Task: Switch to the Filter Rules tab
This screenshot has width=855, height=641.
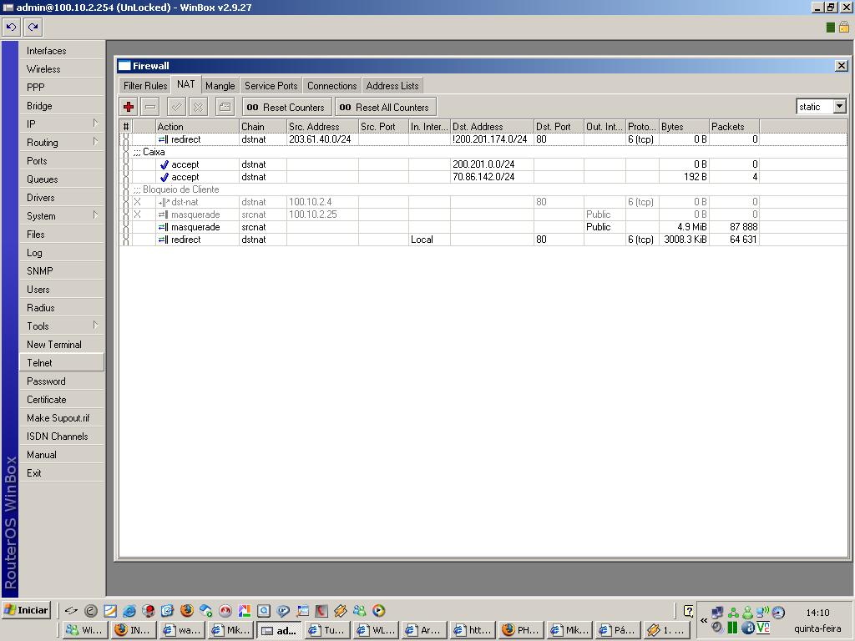Action: tap(145, 86)
